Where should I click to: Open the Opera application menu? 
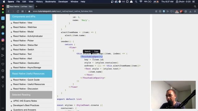coord(11,2)
